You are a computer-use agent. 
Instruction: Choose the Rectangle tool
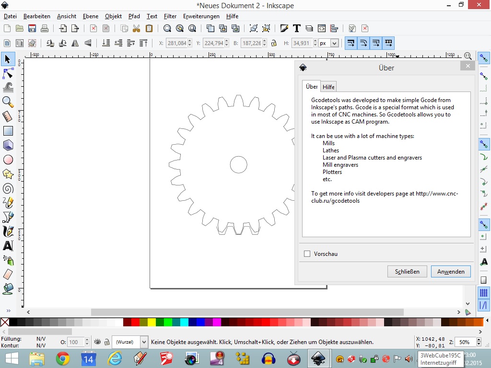(x=8, y=131)
